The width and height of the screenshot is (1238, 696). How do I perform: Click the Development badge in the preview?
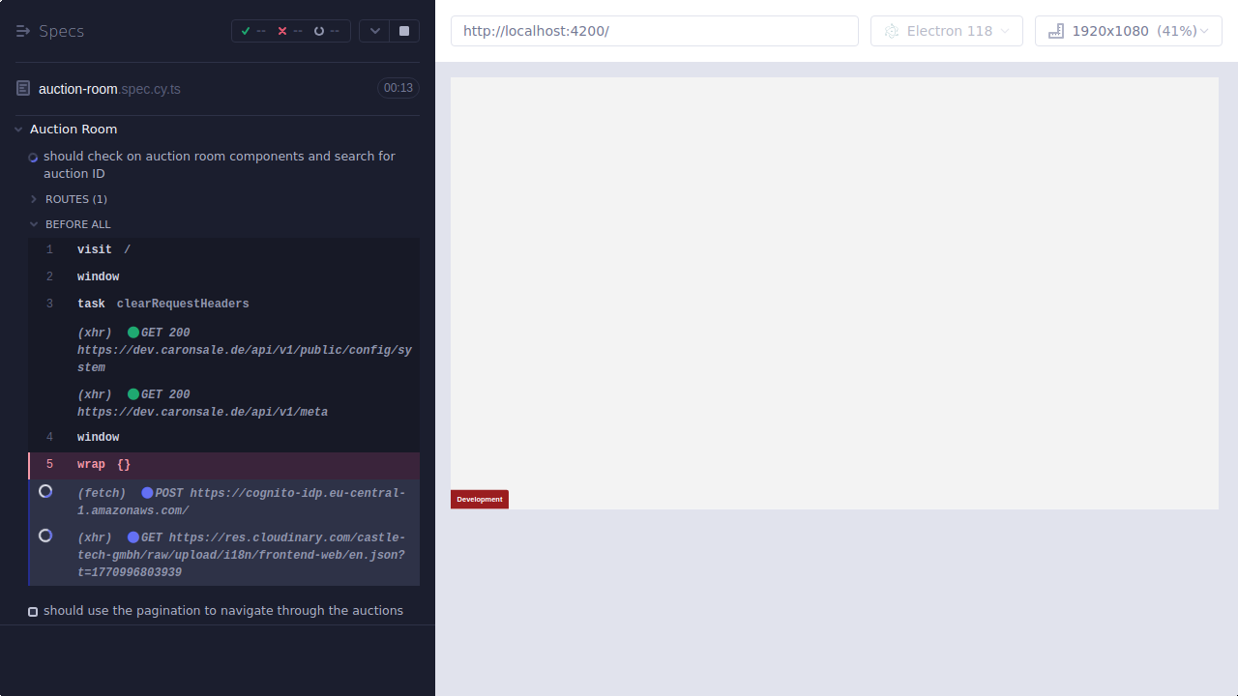tap(479, 499)
